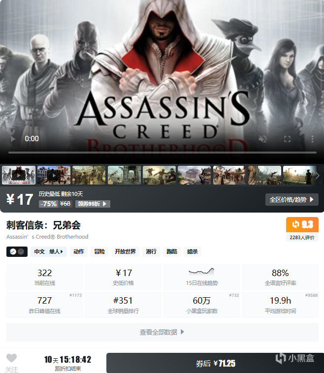
Task: Open the 9.3 rating badge
Action: (302, 224)
